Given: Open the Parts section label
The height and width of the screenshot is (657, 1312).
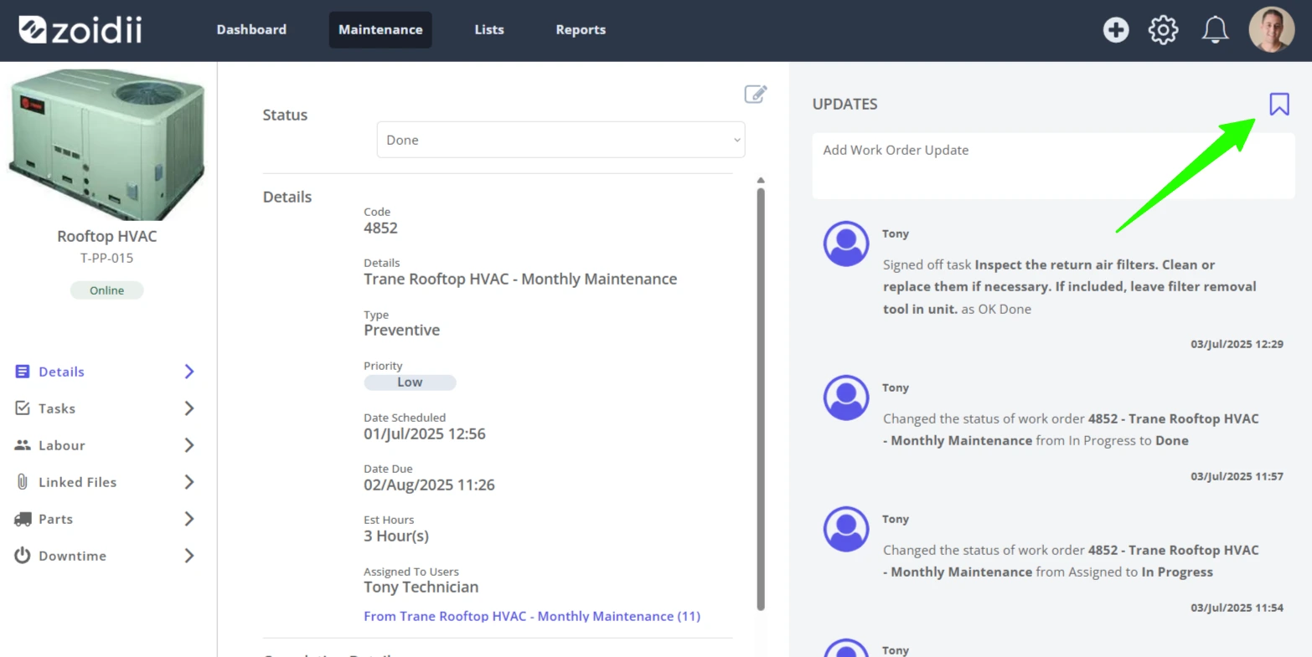Looking at the screenshot, I should point(55,519).
